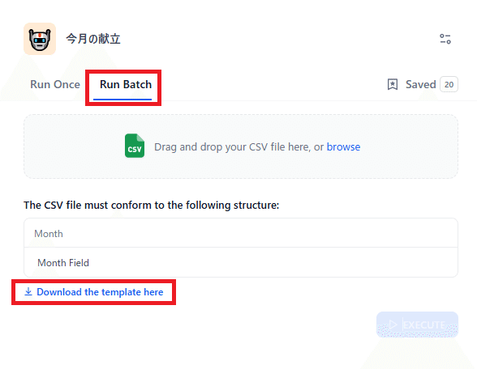Viewport: 477px width, 369px height.
Task: Click the download arrow icon
Action: (28, 291)
